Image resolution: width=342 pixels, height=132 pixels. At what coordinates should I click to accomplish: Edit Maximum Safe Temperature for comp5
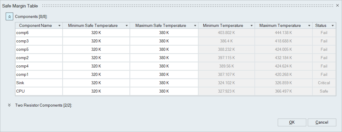coord(164,49)
